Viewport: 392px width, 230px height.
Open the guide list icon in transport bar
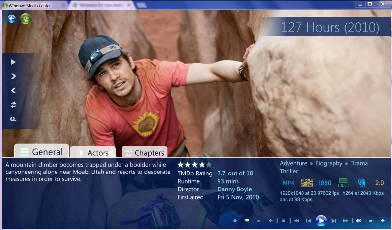[247, 221]
